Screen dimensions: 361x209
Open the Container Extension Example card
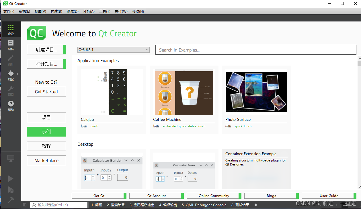click(x=256, y=169)
